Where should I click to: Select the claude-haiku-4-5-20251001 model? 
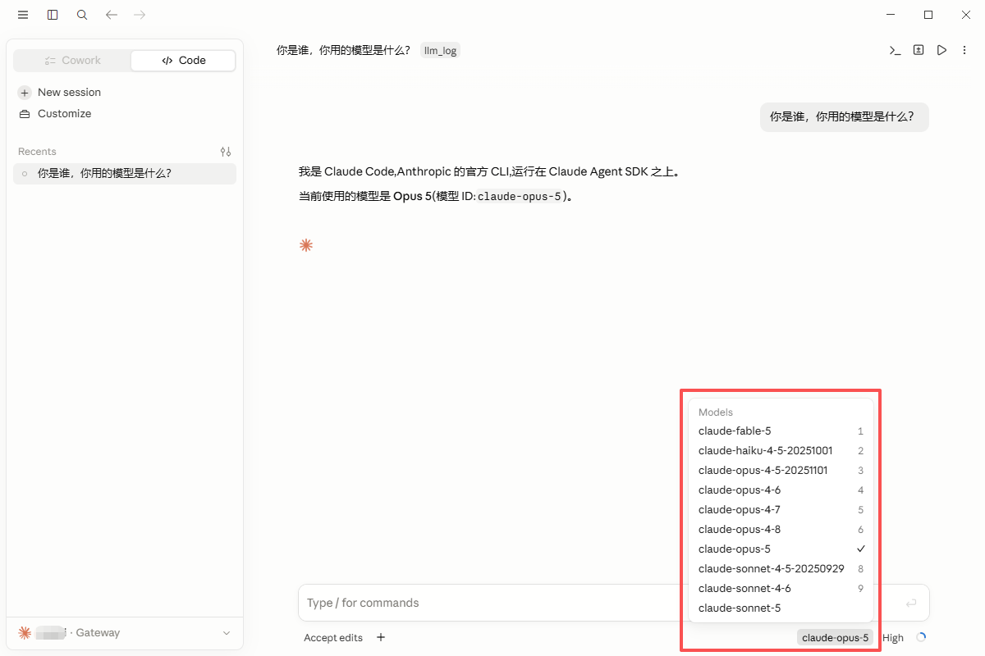tap(781, 451)
